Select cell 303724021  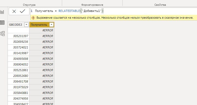pyautogui.click(x=19, y=47)
